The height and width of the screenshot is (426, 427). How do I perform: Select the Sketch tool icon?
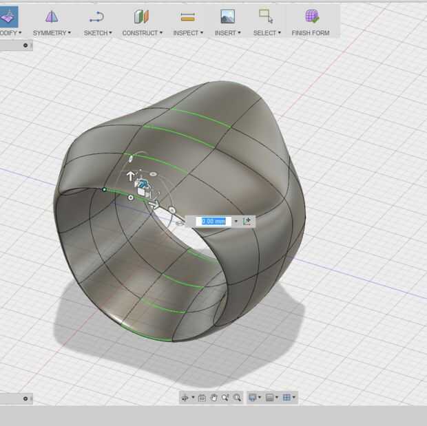click(97, 17)
